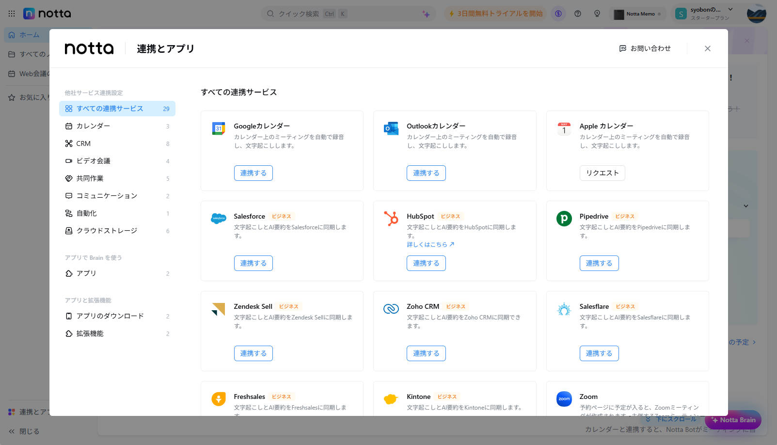Click the lightbulb tips icon
Image resolution: width=777 pixels, height=445 pixels.
pyautogui.click(x=597, y=14)
